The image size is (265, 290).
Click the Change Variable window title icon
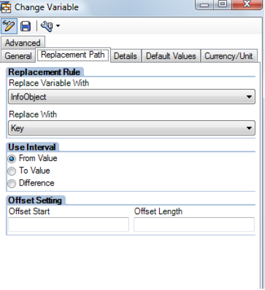click(x=6, y=8)
